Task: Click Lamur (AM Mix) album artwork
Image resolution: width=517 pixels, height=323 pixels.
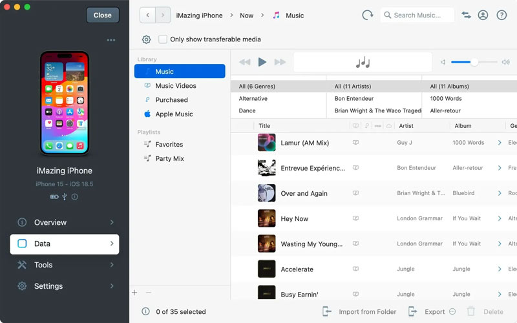Action: coord(266,142)
